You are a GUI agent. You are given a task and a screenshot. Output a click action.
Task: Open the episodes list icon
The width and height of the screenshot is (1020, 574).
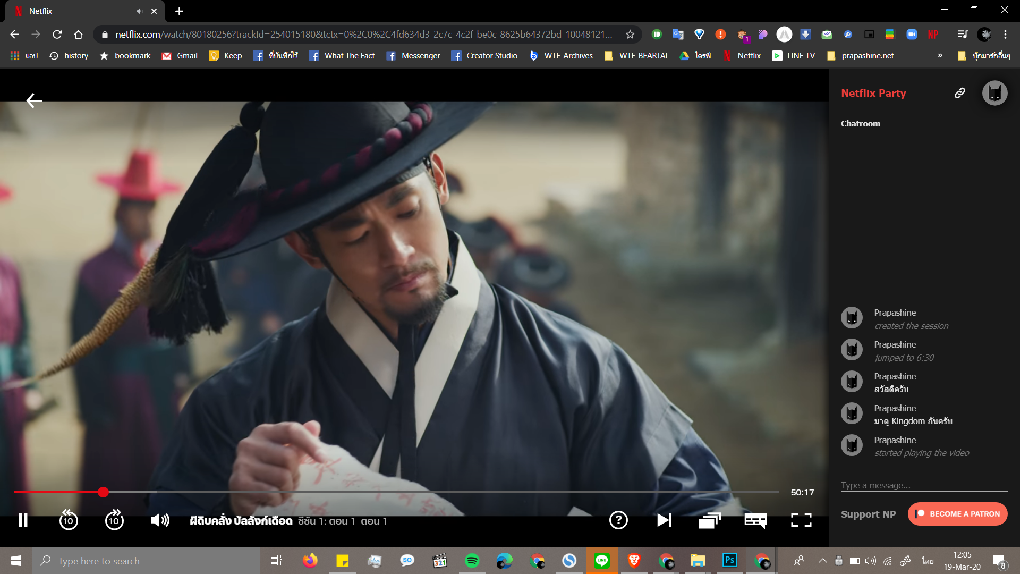710,520
